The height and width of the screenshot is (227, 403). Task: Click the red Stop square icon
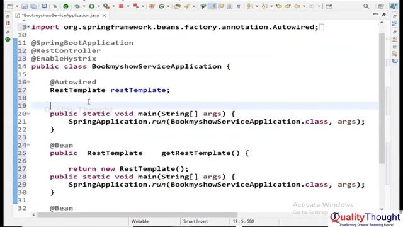click(121, 6)
